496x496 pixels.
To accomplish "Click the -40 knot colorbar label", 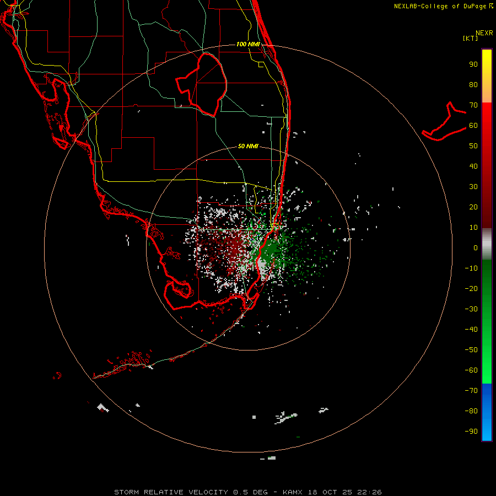I will pyautogui.click(x=471, y=330).
